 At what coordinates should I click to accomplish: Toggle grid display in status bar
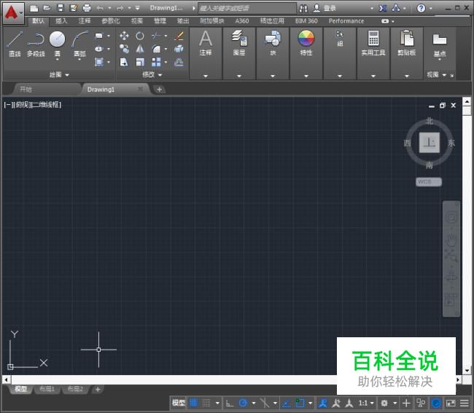tap(194, 403)
